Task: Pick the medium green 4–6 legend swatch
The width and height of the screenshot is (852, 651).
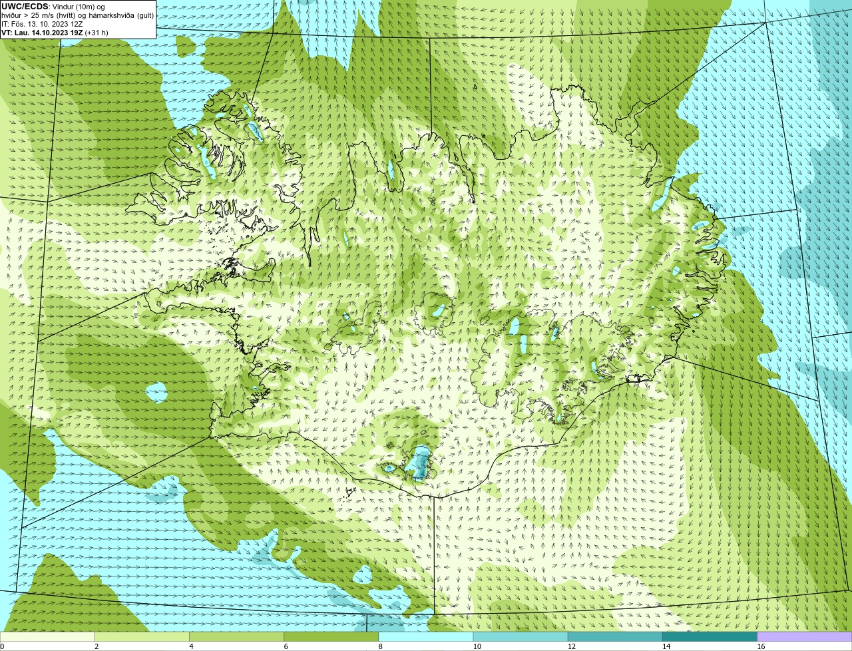Action: pyautogui.click(x=237, y=637)
